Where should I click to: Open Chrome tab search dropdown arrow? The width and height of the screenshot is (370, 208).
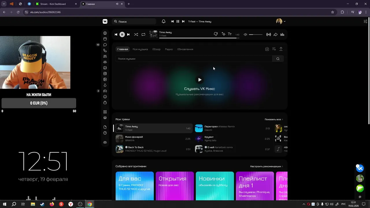tap(4, 4)
